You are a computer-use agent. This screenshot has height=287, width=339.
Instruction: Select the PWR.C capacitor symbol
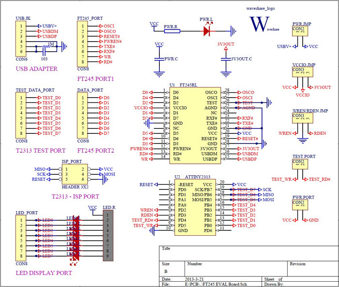(159, 59)
